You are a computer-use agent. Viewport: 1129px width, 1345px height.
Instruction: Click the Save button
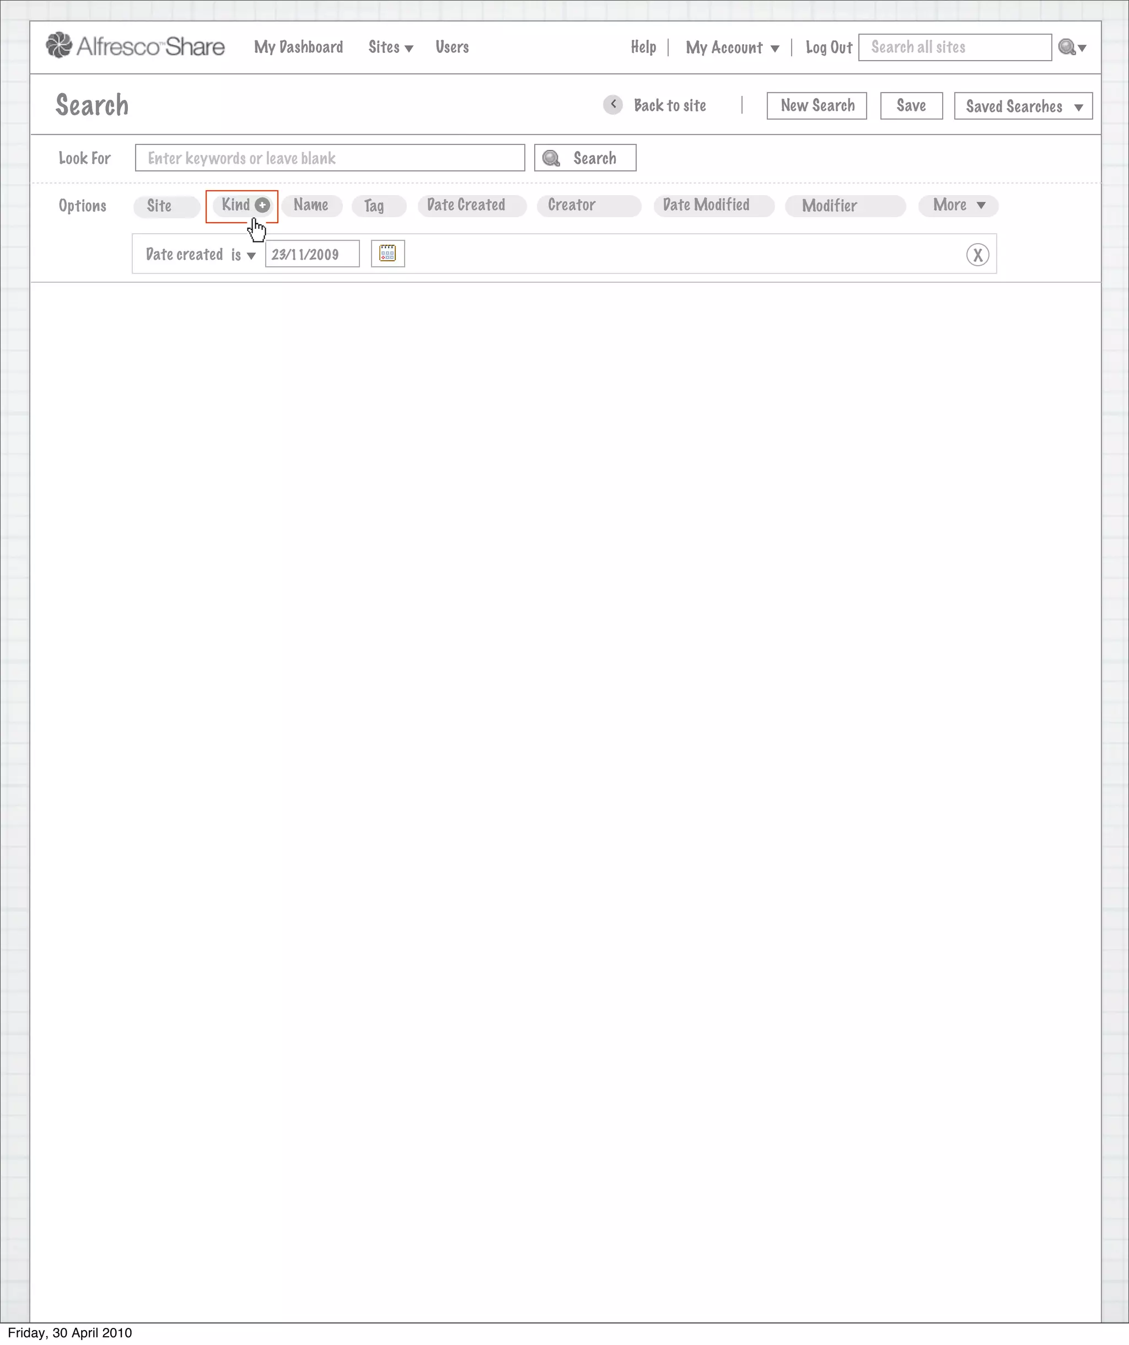click(911, 106)
